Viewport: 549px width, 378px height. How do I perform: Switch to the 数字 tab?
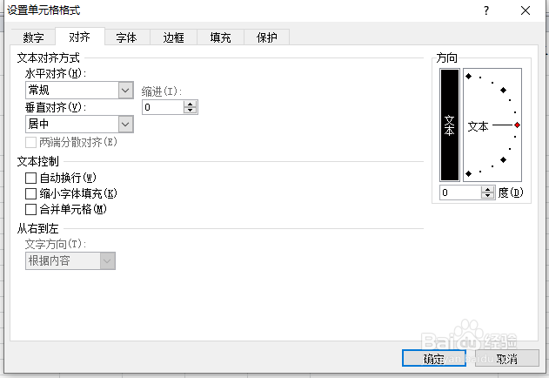(33, 37)
